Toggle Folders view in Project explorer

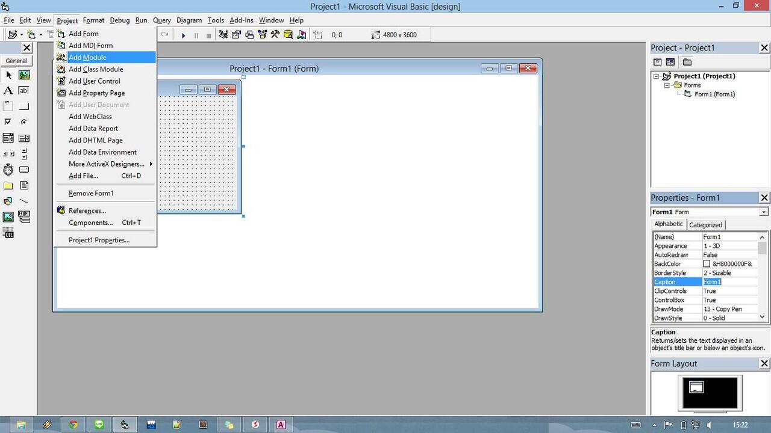(687, 62)
